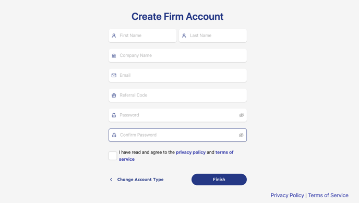The image size is (359, 203).
Task: Open Terms of Service link in footer
Action: point(328,195)
